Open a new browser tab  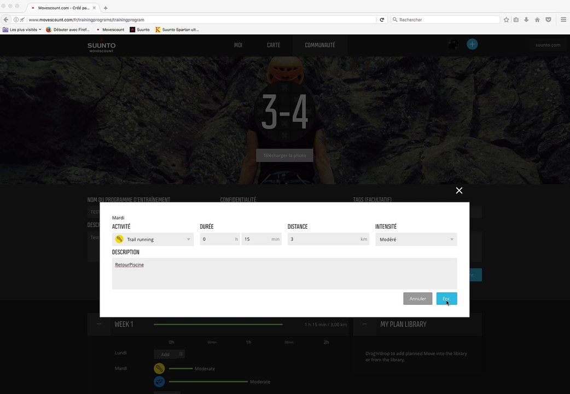pos(106,8)
